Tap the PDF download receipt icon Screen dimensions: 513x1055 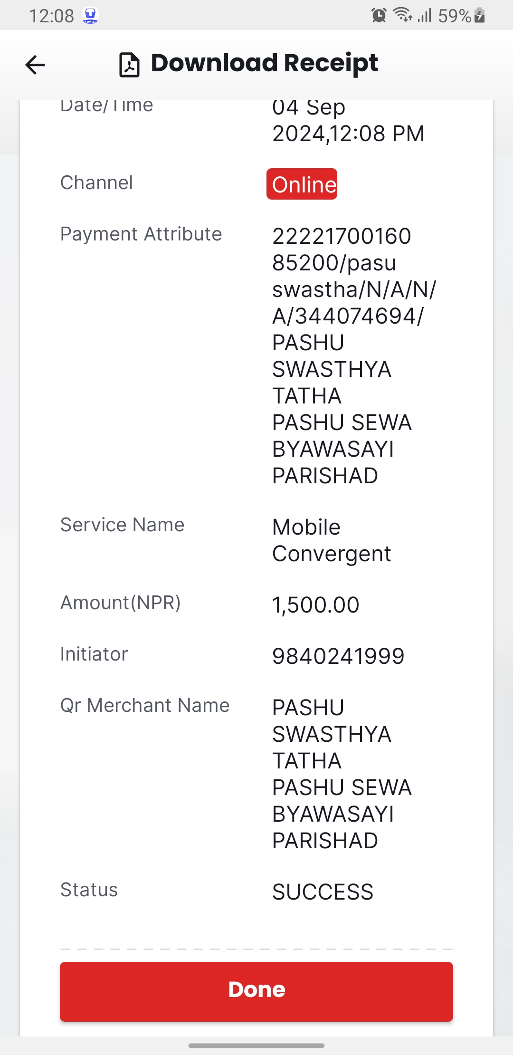click(129, 65)
